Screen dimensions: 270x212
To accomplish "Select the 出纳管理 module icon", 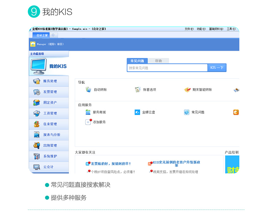I will 37,146.
